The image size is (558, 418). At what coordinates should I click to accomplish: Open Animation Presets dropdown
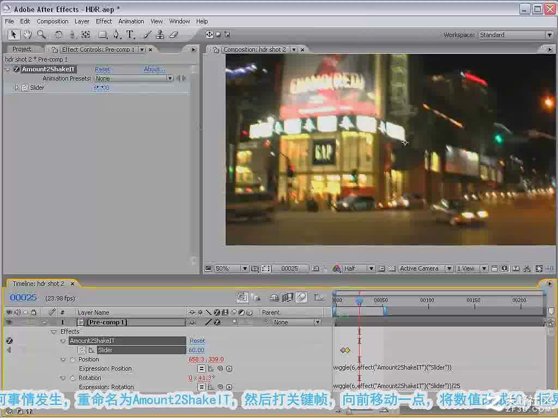(134, 78)
